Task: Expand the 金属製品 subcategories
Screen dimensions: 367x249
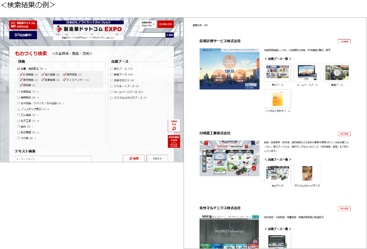Action: [38, 92]
